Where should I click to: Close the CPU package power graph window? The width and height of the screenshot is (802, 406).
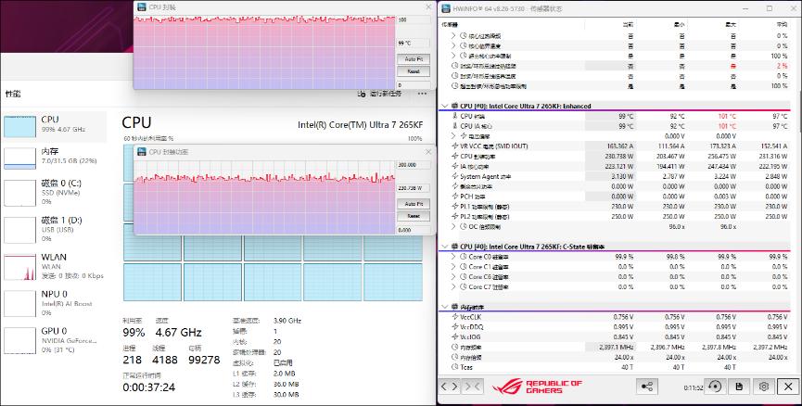point(428,152)
